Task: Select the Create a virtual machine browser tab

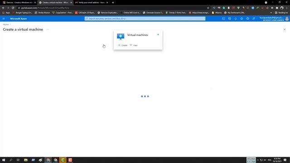Action: 55,3
